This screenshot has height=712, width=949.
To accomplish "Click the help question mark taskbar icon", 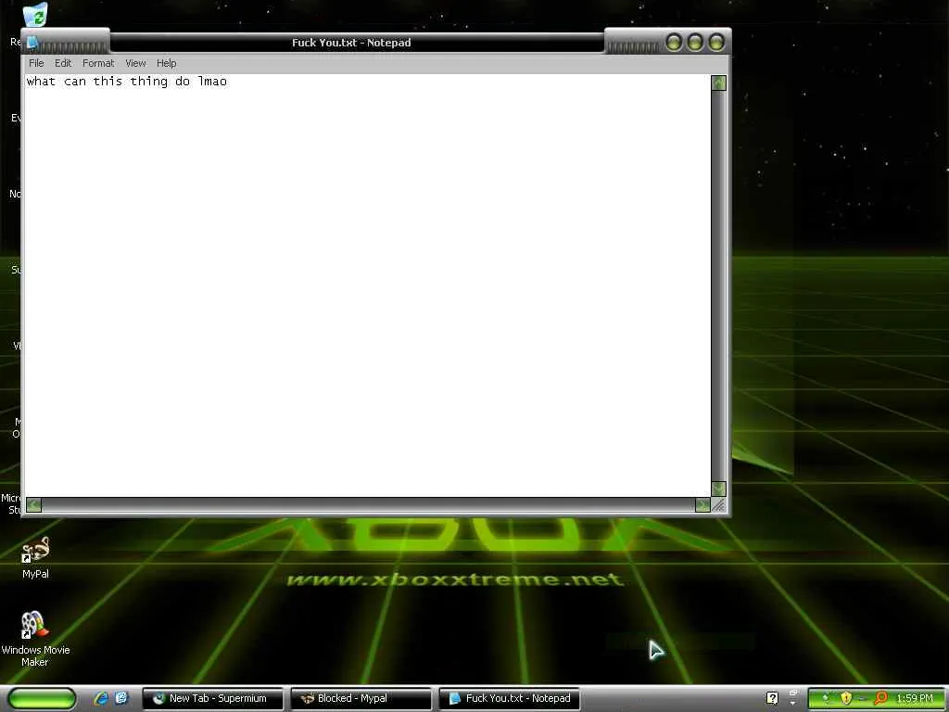I will 772,698.
